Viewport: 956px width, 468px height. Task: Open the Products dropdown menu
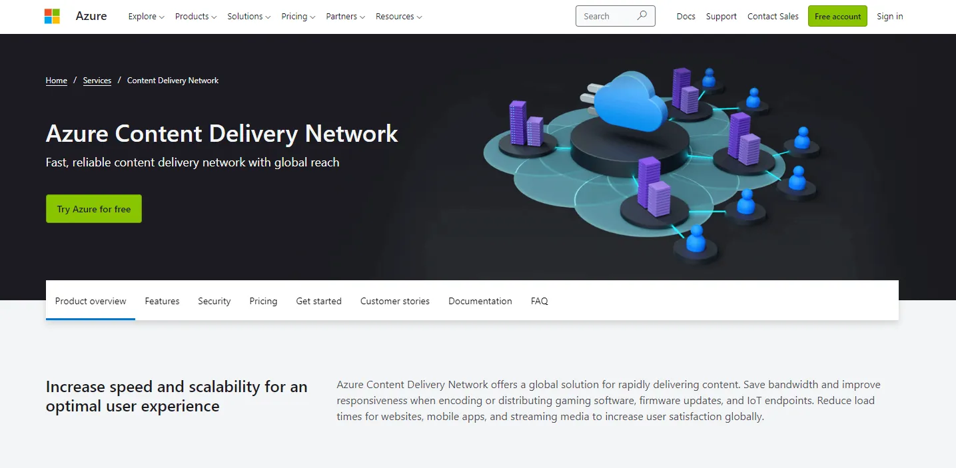click(196, 16)
